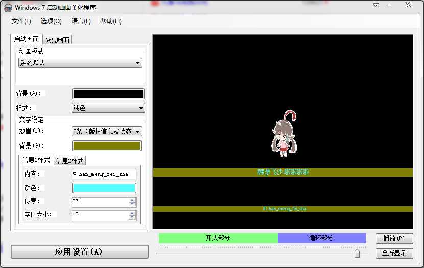This screenshot has width=424, height=268.
Task: Open the 文件(F) menu
Action: (21, 21)
